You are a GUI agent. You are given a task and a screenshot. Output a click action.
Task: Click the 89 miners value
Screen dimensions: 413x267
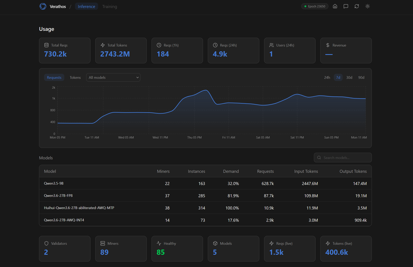click(104, 252)
